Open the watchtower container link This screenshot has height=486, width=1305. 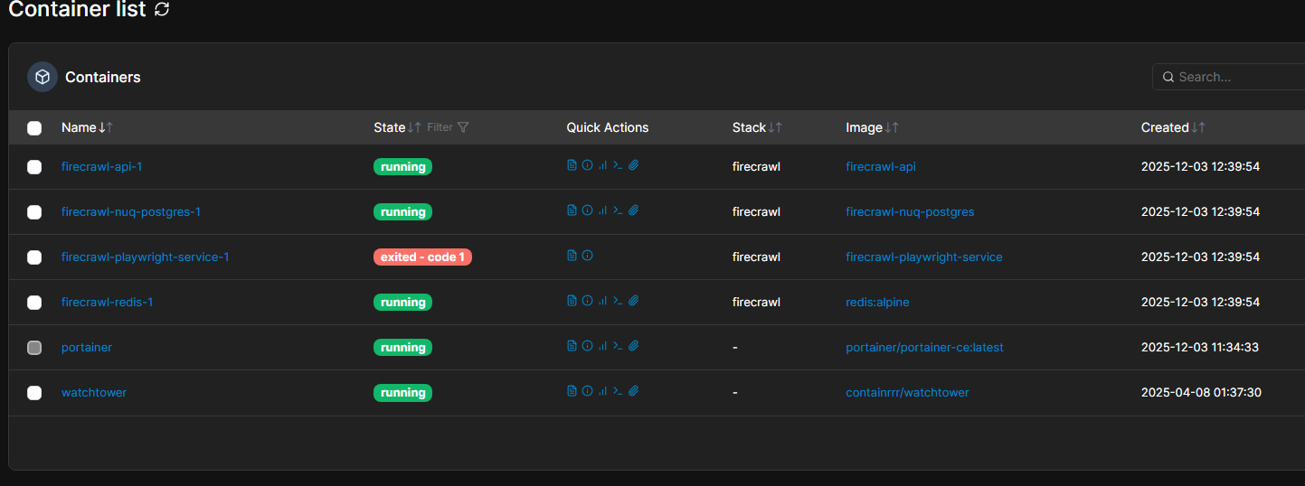(94, 392)
